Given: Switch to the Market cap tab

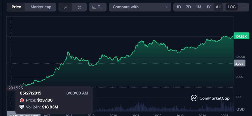Looking at the screenshot, I should 41,7.
